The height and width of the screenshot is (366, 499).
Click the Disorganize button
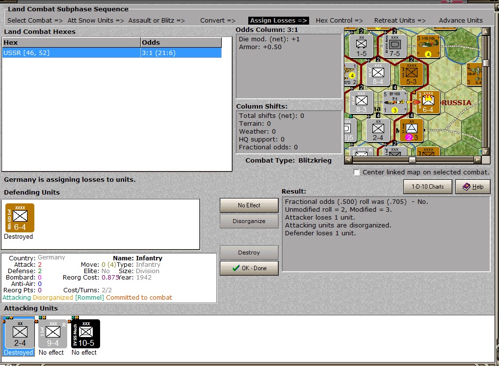249,221
